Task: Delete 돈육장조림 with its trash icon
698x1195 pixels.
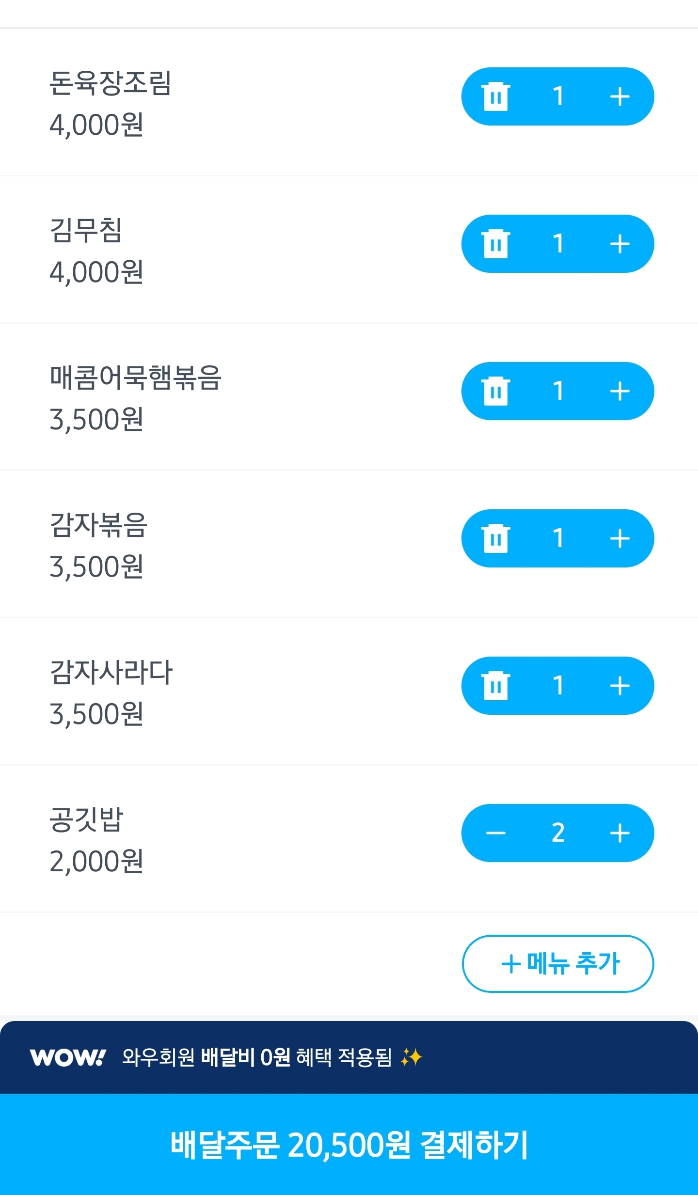Action: 495,96
